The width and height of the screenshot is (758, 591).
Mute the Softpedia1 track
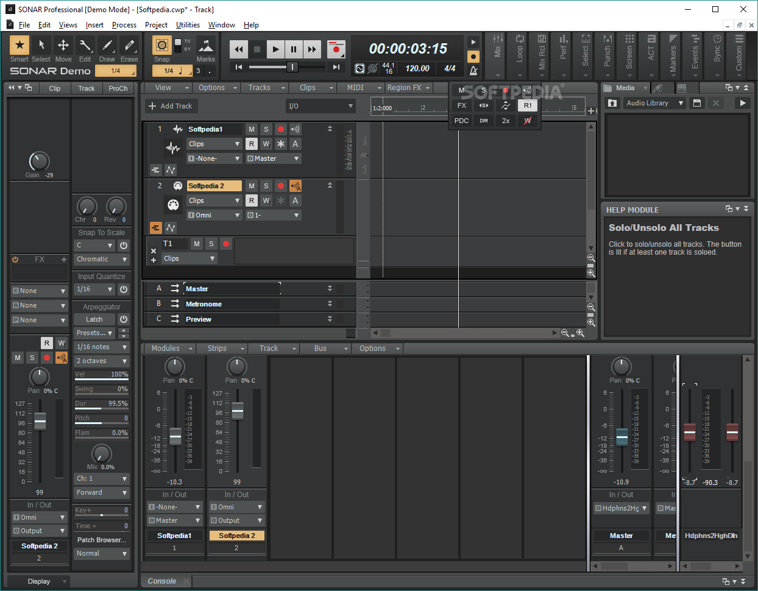[252, 129]
